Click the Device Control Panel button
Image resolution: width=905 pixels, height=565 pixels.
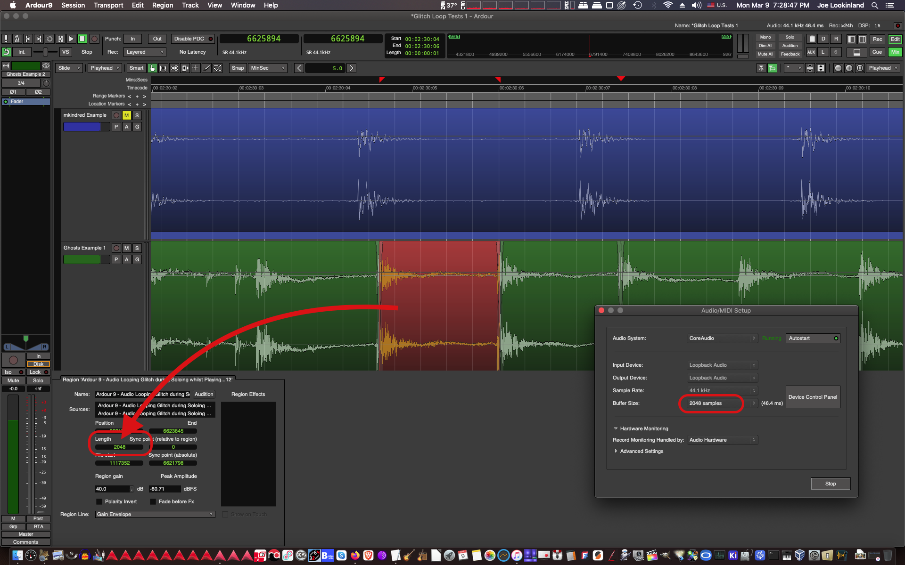point(812,397)
